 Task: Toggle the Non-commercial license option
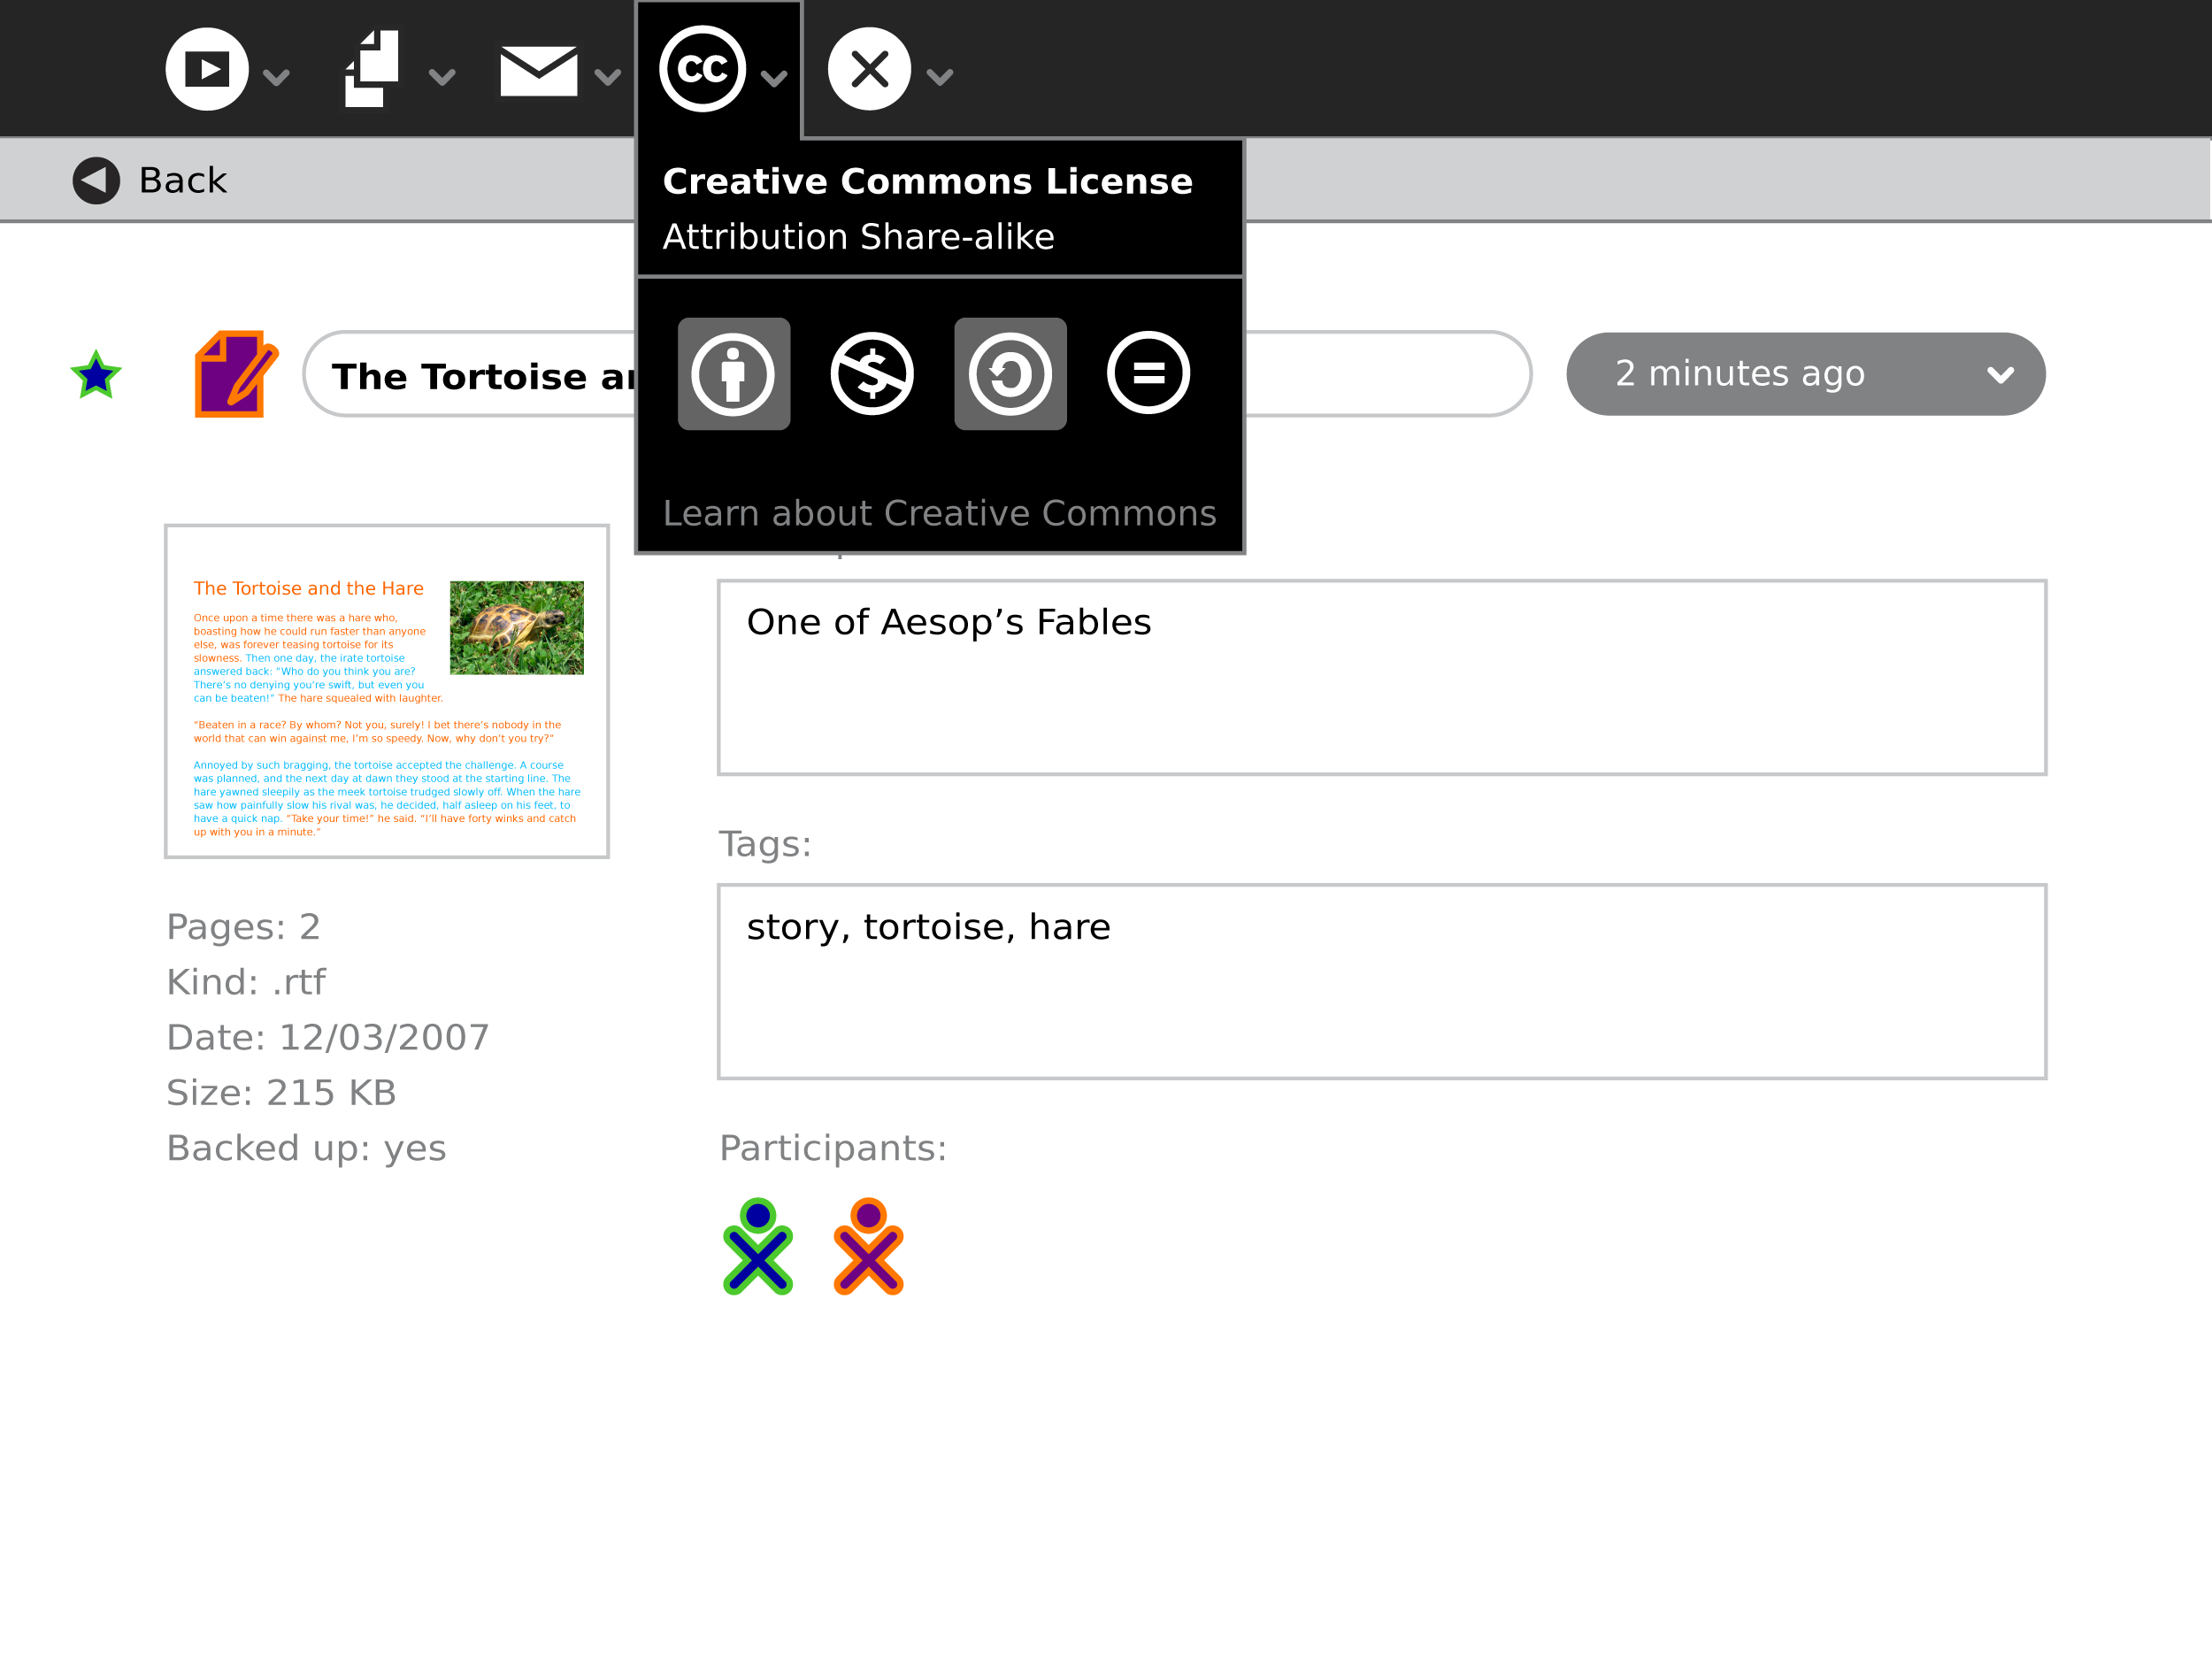[x=872, y=374]
